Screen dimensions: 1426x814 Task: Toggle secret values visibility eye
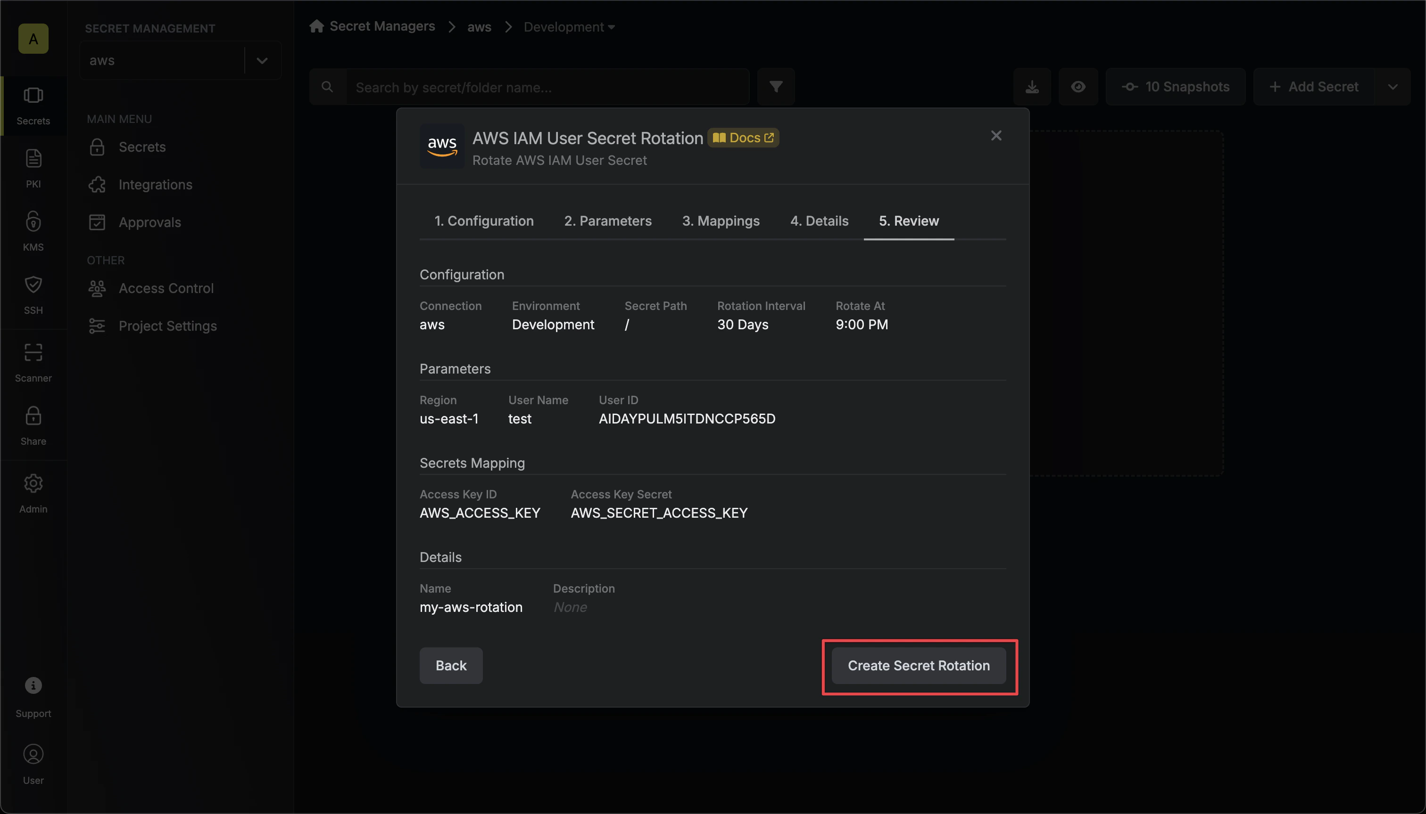tap(1078, 87)
